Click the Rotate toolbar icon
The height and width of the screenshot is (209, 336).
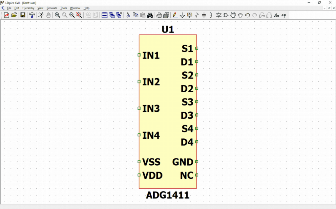tap(262, 15)
